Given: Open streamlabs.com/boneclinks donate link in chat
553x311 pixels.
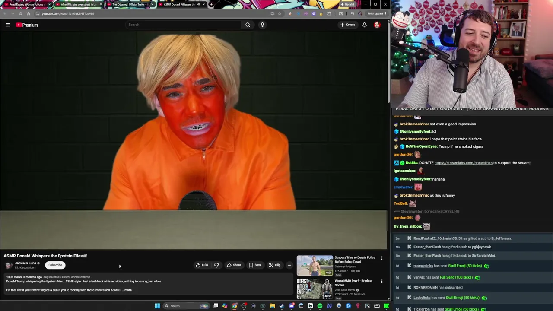Looking at the screenshot, I should pyautogui.click(x=463, y=163).
